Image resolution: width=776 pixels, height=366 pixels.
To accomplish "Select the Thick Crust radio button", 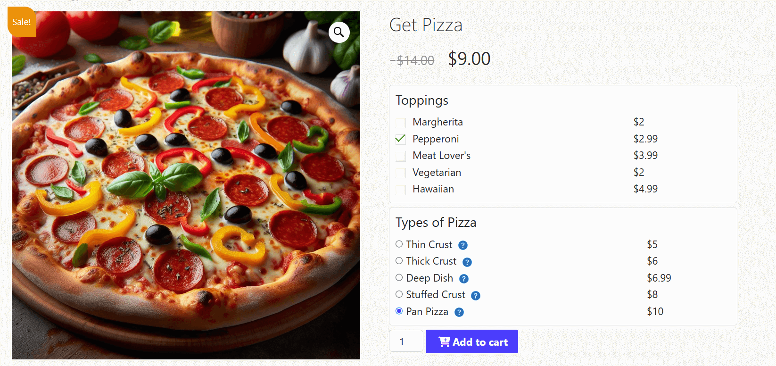I will [399, 261].
